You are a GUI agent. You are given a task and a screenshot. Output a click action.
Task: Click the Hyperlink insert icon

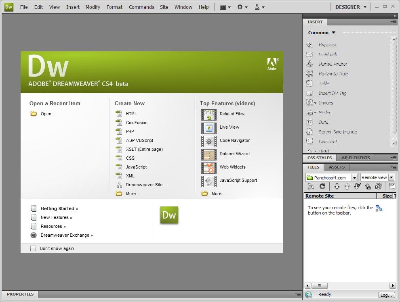click(309, 45)
